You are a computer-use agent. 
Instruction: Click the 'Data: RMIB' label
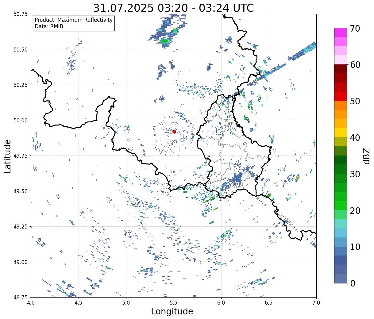click(49, 26)
